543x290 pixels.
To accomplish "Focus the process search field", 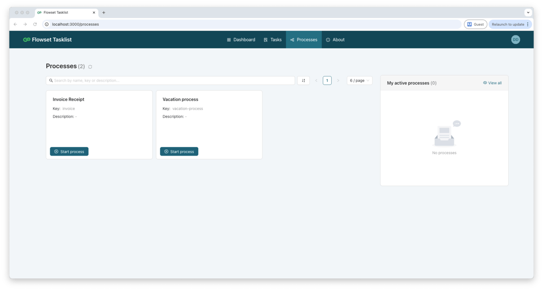I will pos(170,81).
